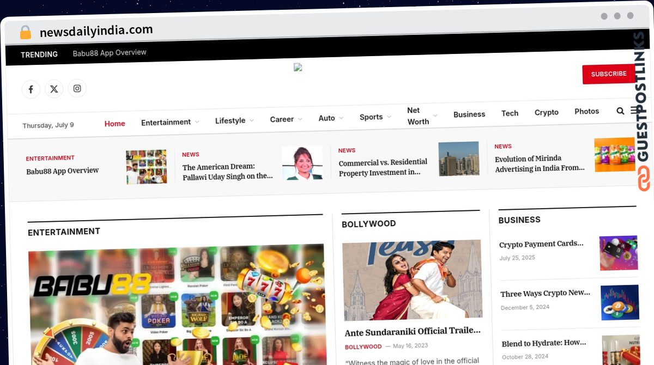Open Crypto Payment Cards article
654x365 pixels.
point(541,244)
